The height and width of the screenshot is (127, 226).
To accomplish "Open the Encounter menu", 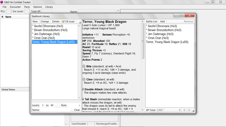I will coord(15,7).
